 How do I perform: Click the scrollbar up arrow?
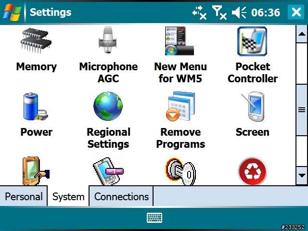pyautogui.click(x=302, y=34)
